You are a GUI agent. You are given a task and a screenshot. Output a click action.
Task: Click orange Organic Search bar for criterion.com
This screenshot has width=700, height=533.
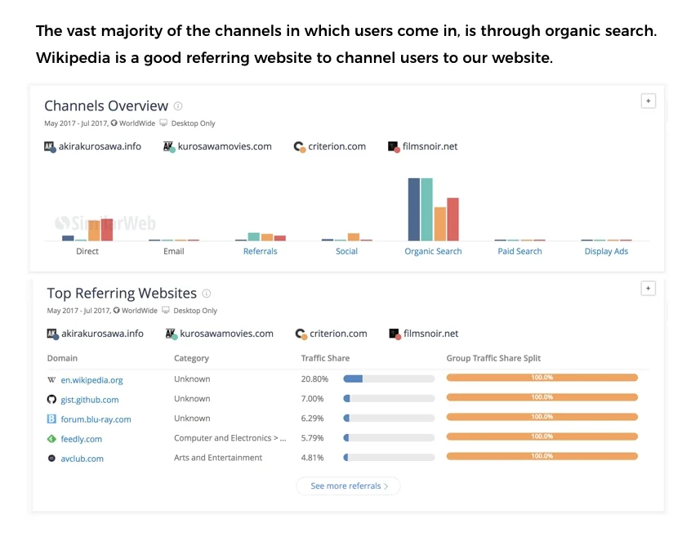point(439,224)
